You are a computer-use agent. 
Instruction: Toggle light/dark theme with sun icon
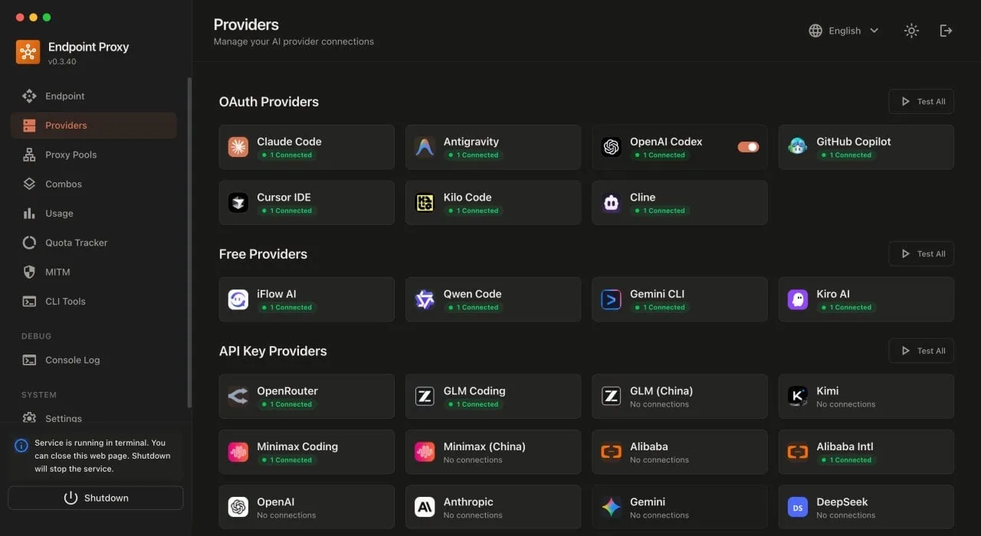[911, 31]
